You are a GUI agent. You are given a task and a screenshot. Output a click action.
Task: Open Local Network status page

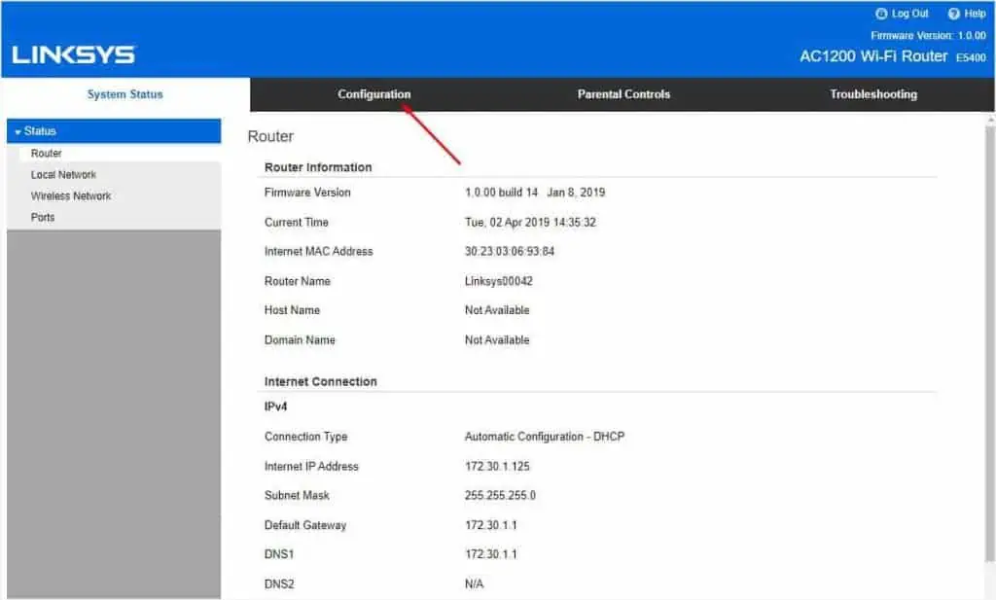click(64, 174)
